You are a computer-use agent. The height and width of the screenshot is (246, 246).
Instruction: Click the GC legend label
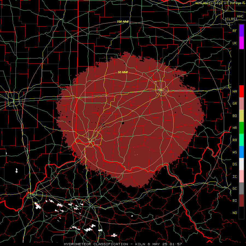point(235,189)
